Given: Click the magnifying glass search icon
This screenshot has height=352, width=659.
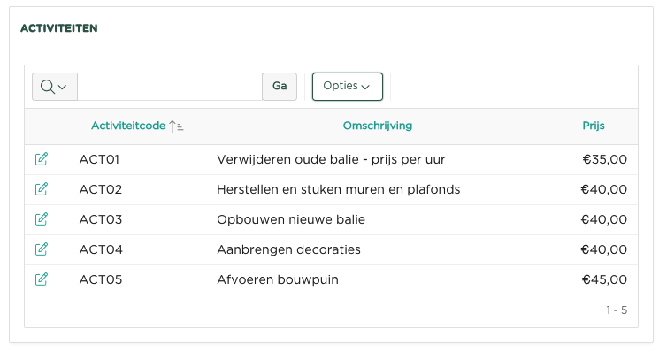Looking at the screenshot, I should [47, 87].
